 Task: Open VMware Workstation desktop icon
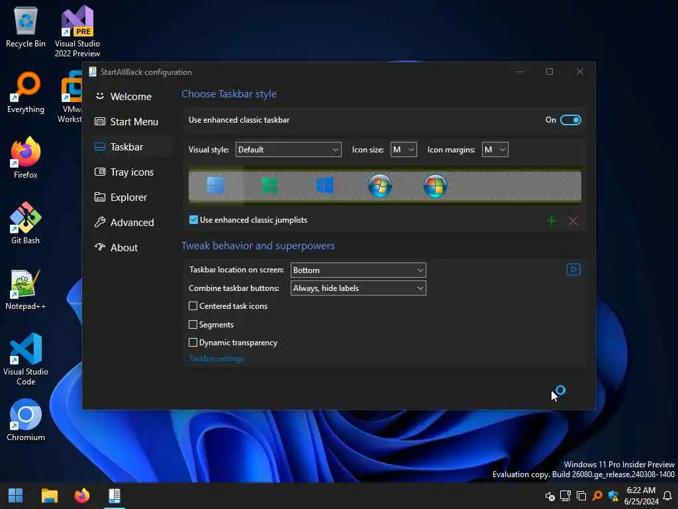[x=70, y=97]
